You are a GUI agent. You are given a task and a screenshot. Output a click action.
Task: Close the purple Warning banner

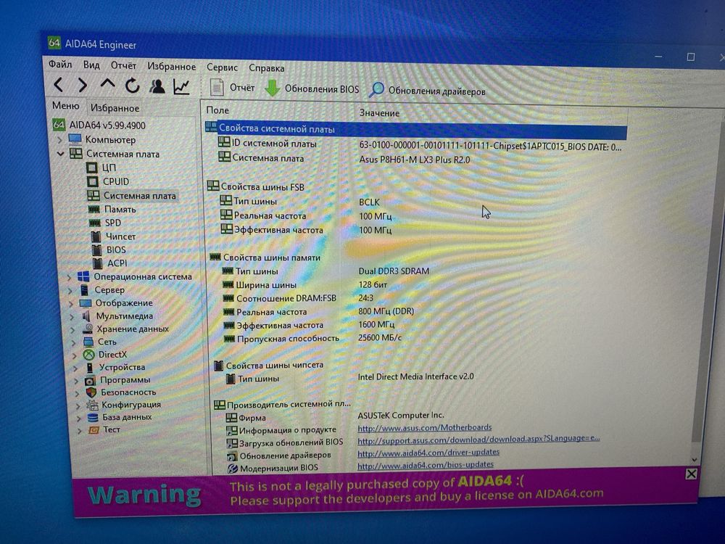pyautogui.click(x=691, y=474)
